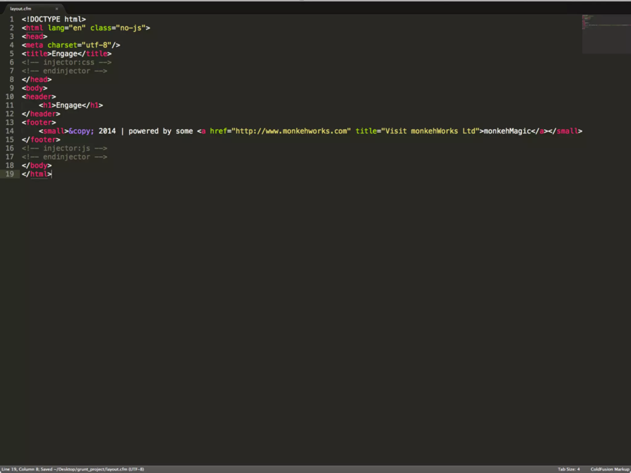631x473 pixels.
Task: Click the h1 Engage heading line
Action: coord(71,105)
